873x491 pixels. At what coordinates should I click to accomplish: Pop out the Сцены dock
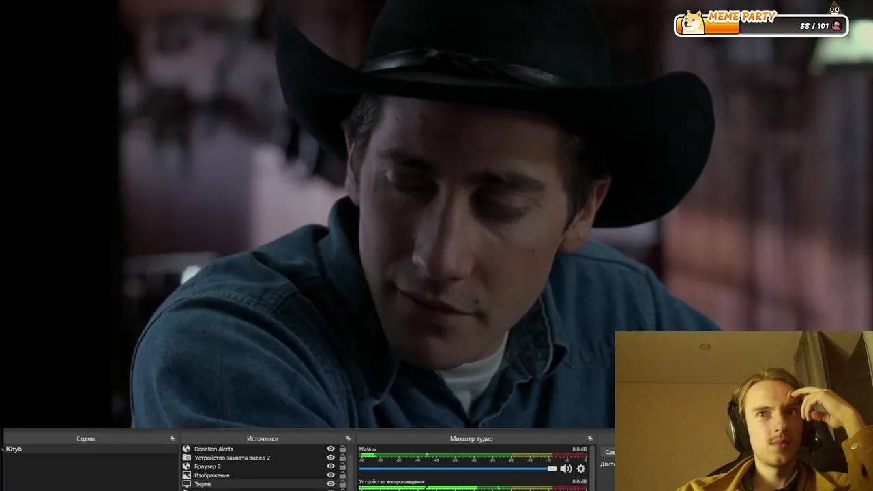click(172, 438)
